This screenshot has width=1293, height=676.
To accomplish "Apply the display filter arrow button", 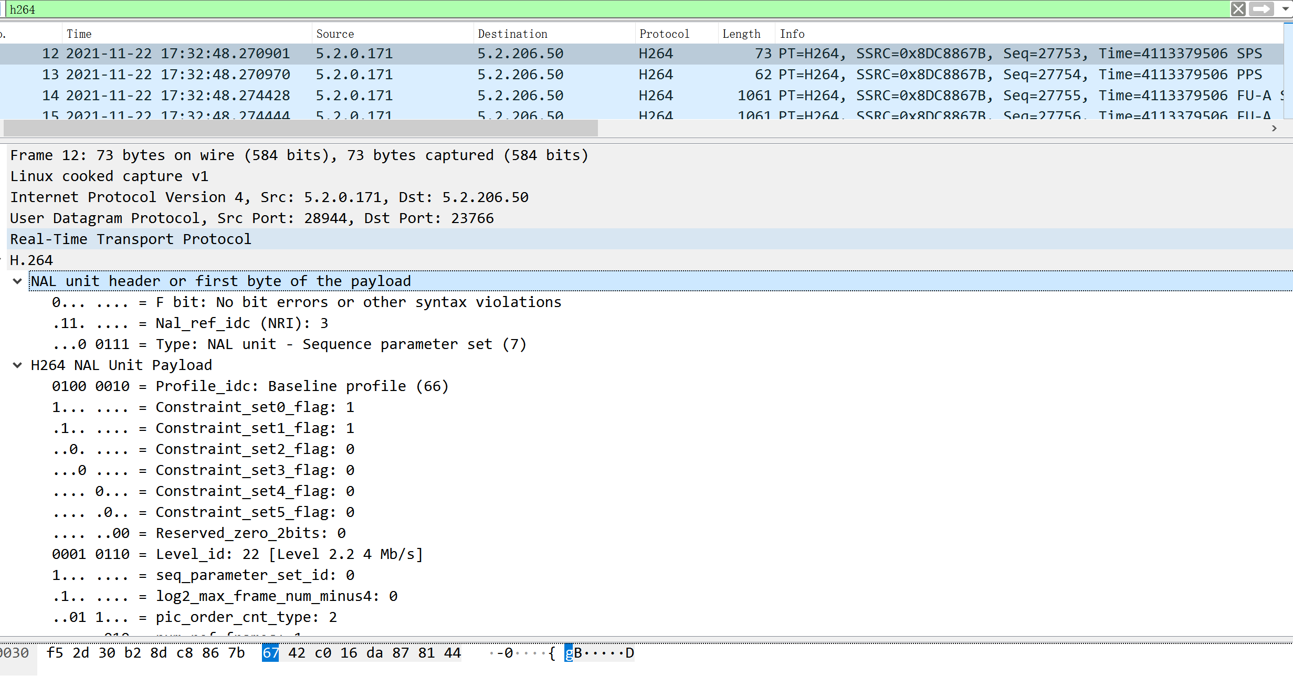I will [x=1260, y=9].
